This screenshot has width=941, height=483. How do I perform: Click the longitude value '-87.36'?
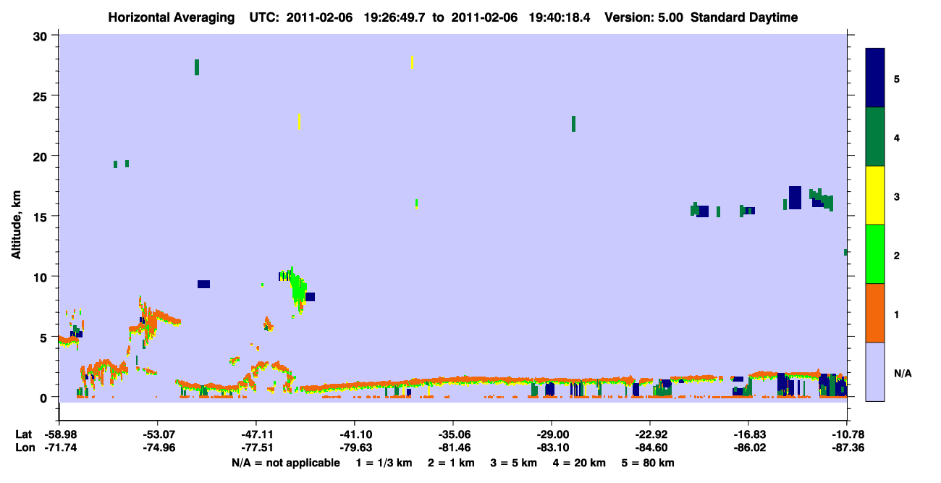click(847, 448)
